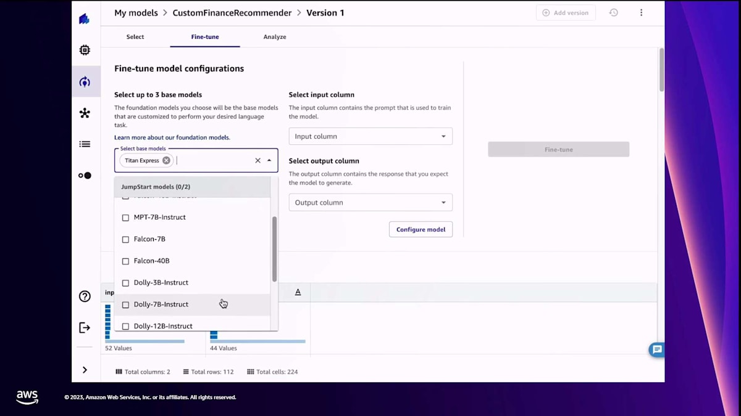The width and height of the screenshot is (741, 416).
Task: Click the Total rows: 112 status
Action: pos(208,372)
